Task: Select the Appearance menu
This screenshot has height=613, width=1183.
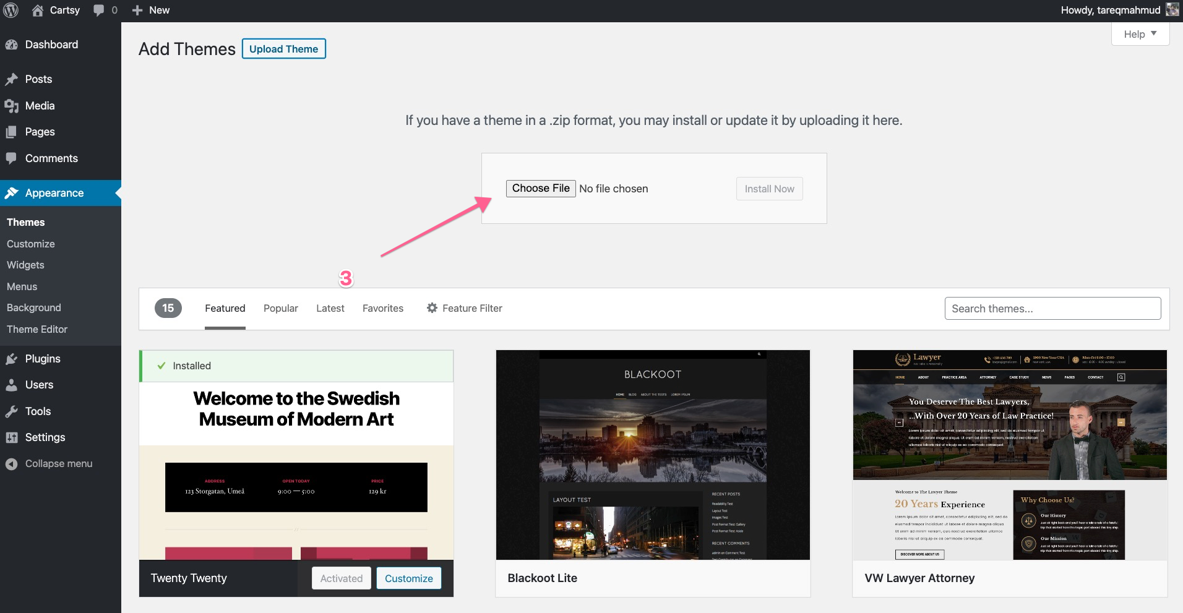Action: 61,193
